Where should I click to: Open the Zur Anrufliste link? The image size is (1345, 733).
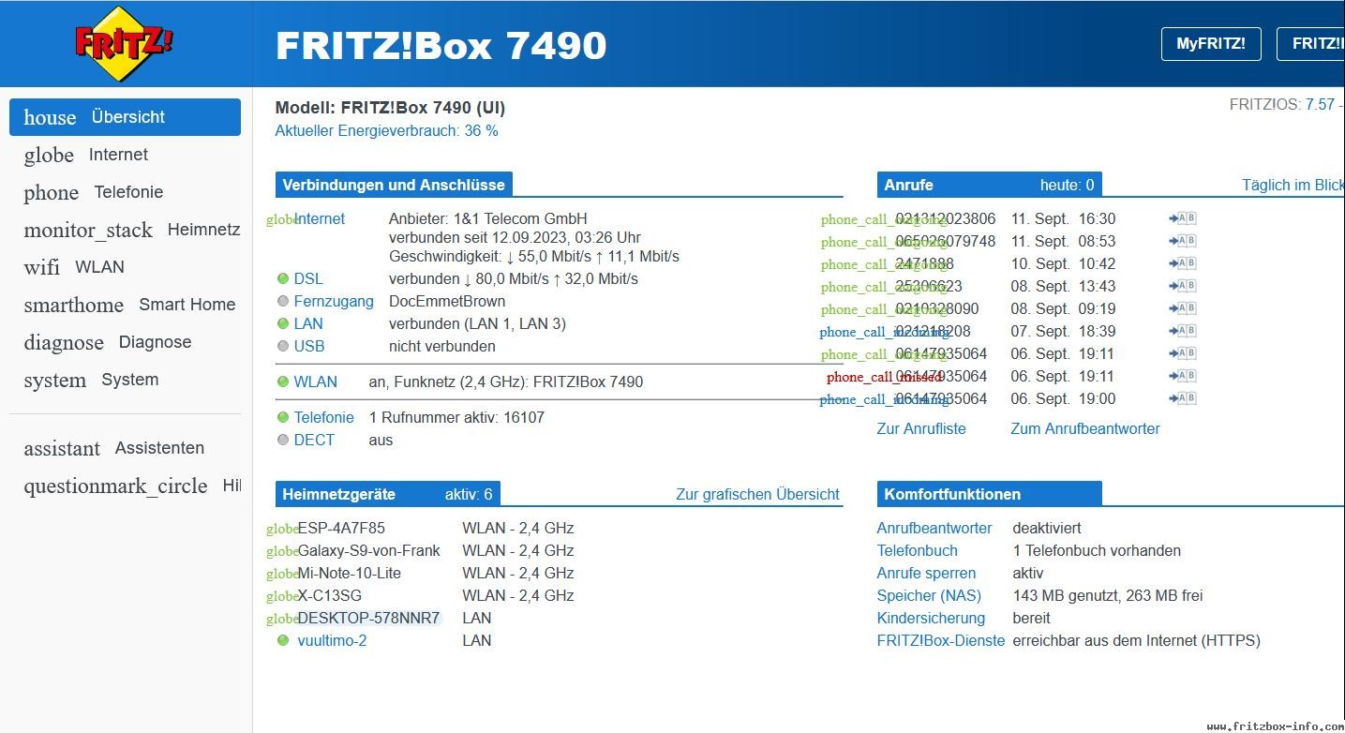(x=921, y=428)
